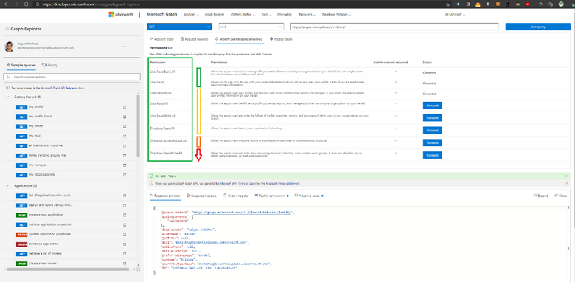Image resolution: width=575 pixels, height=282 pixels.
Task: Switch to the Access token tab
Action: (282, 39)
